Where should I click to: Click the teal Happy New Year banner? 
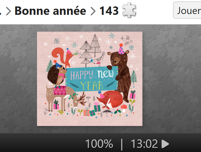point(92,79)
